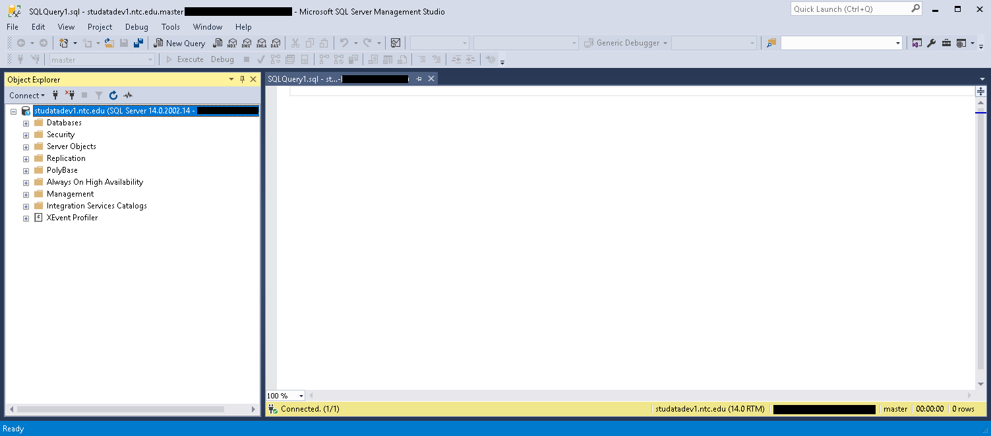Refresh the Object Explorer tree
This screenshot has height=436, width=991.
click(113, 95)
